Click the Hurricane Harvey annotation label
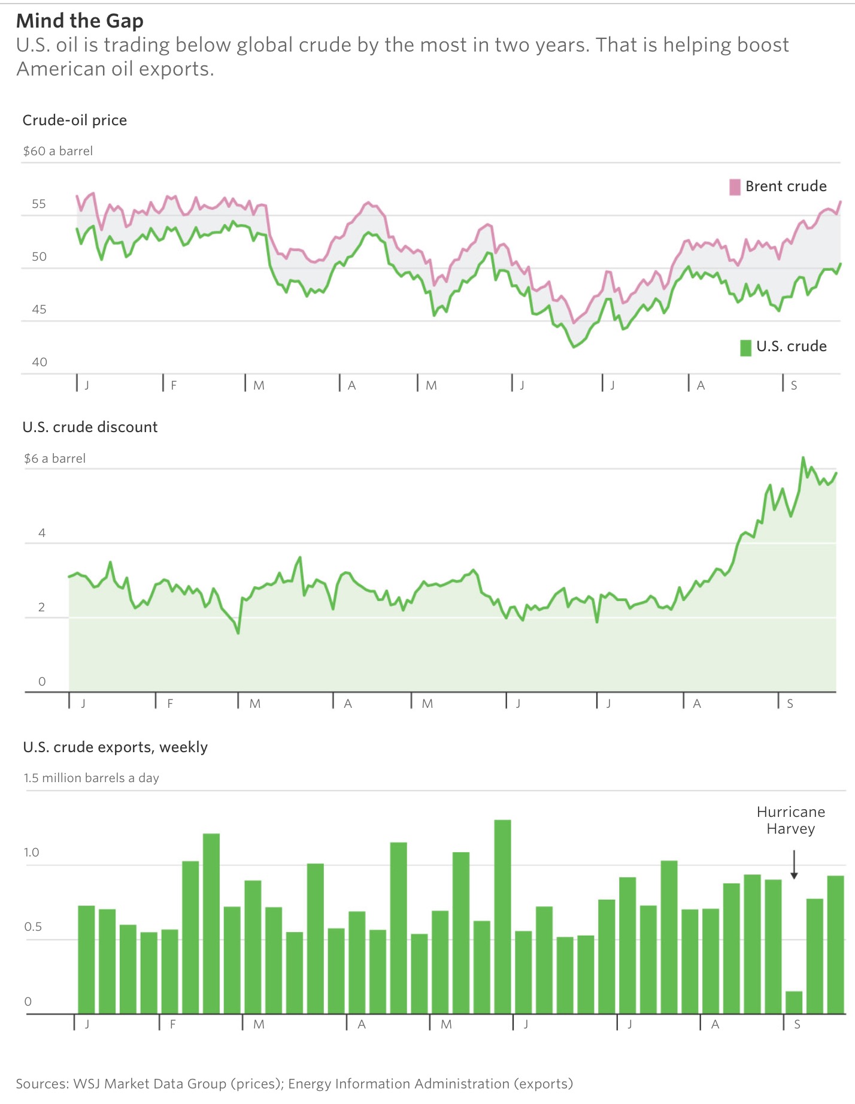The width and height of the screenshot is (855, 1104). [790, 821]
